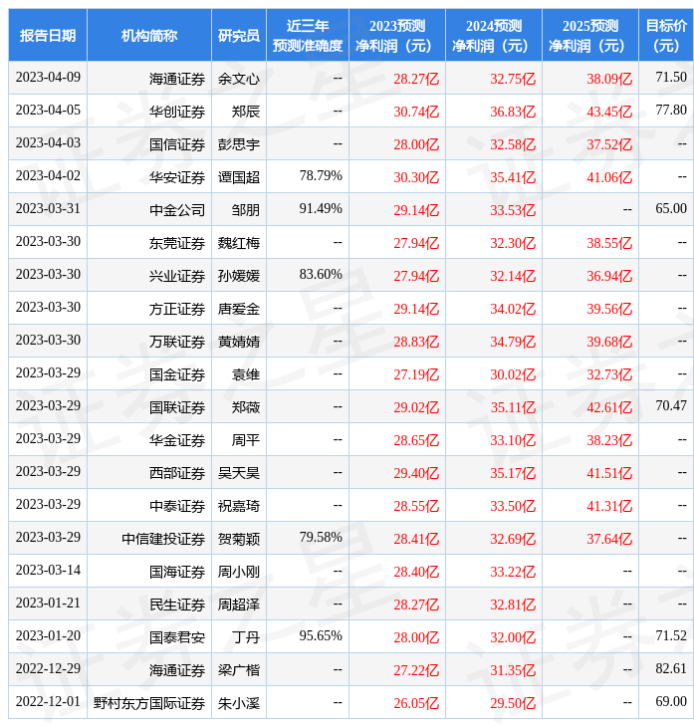Click the 2025预测净利润 column header

590,36
